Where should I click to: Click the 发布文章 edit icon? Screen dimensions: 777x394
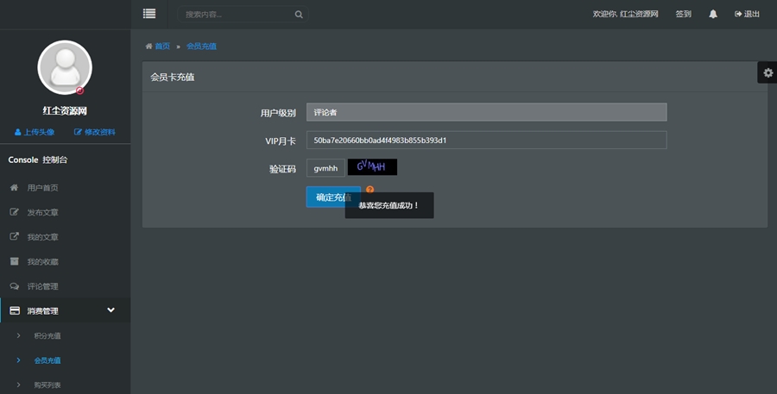click(15, 212)
